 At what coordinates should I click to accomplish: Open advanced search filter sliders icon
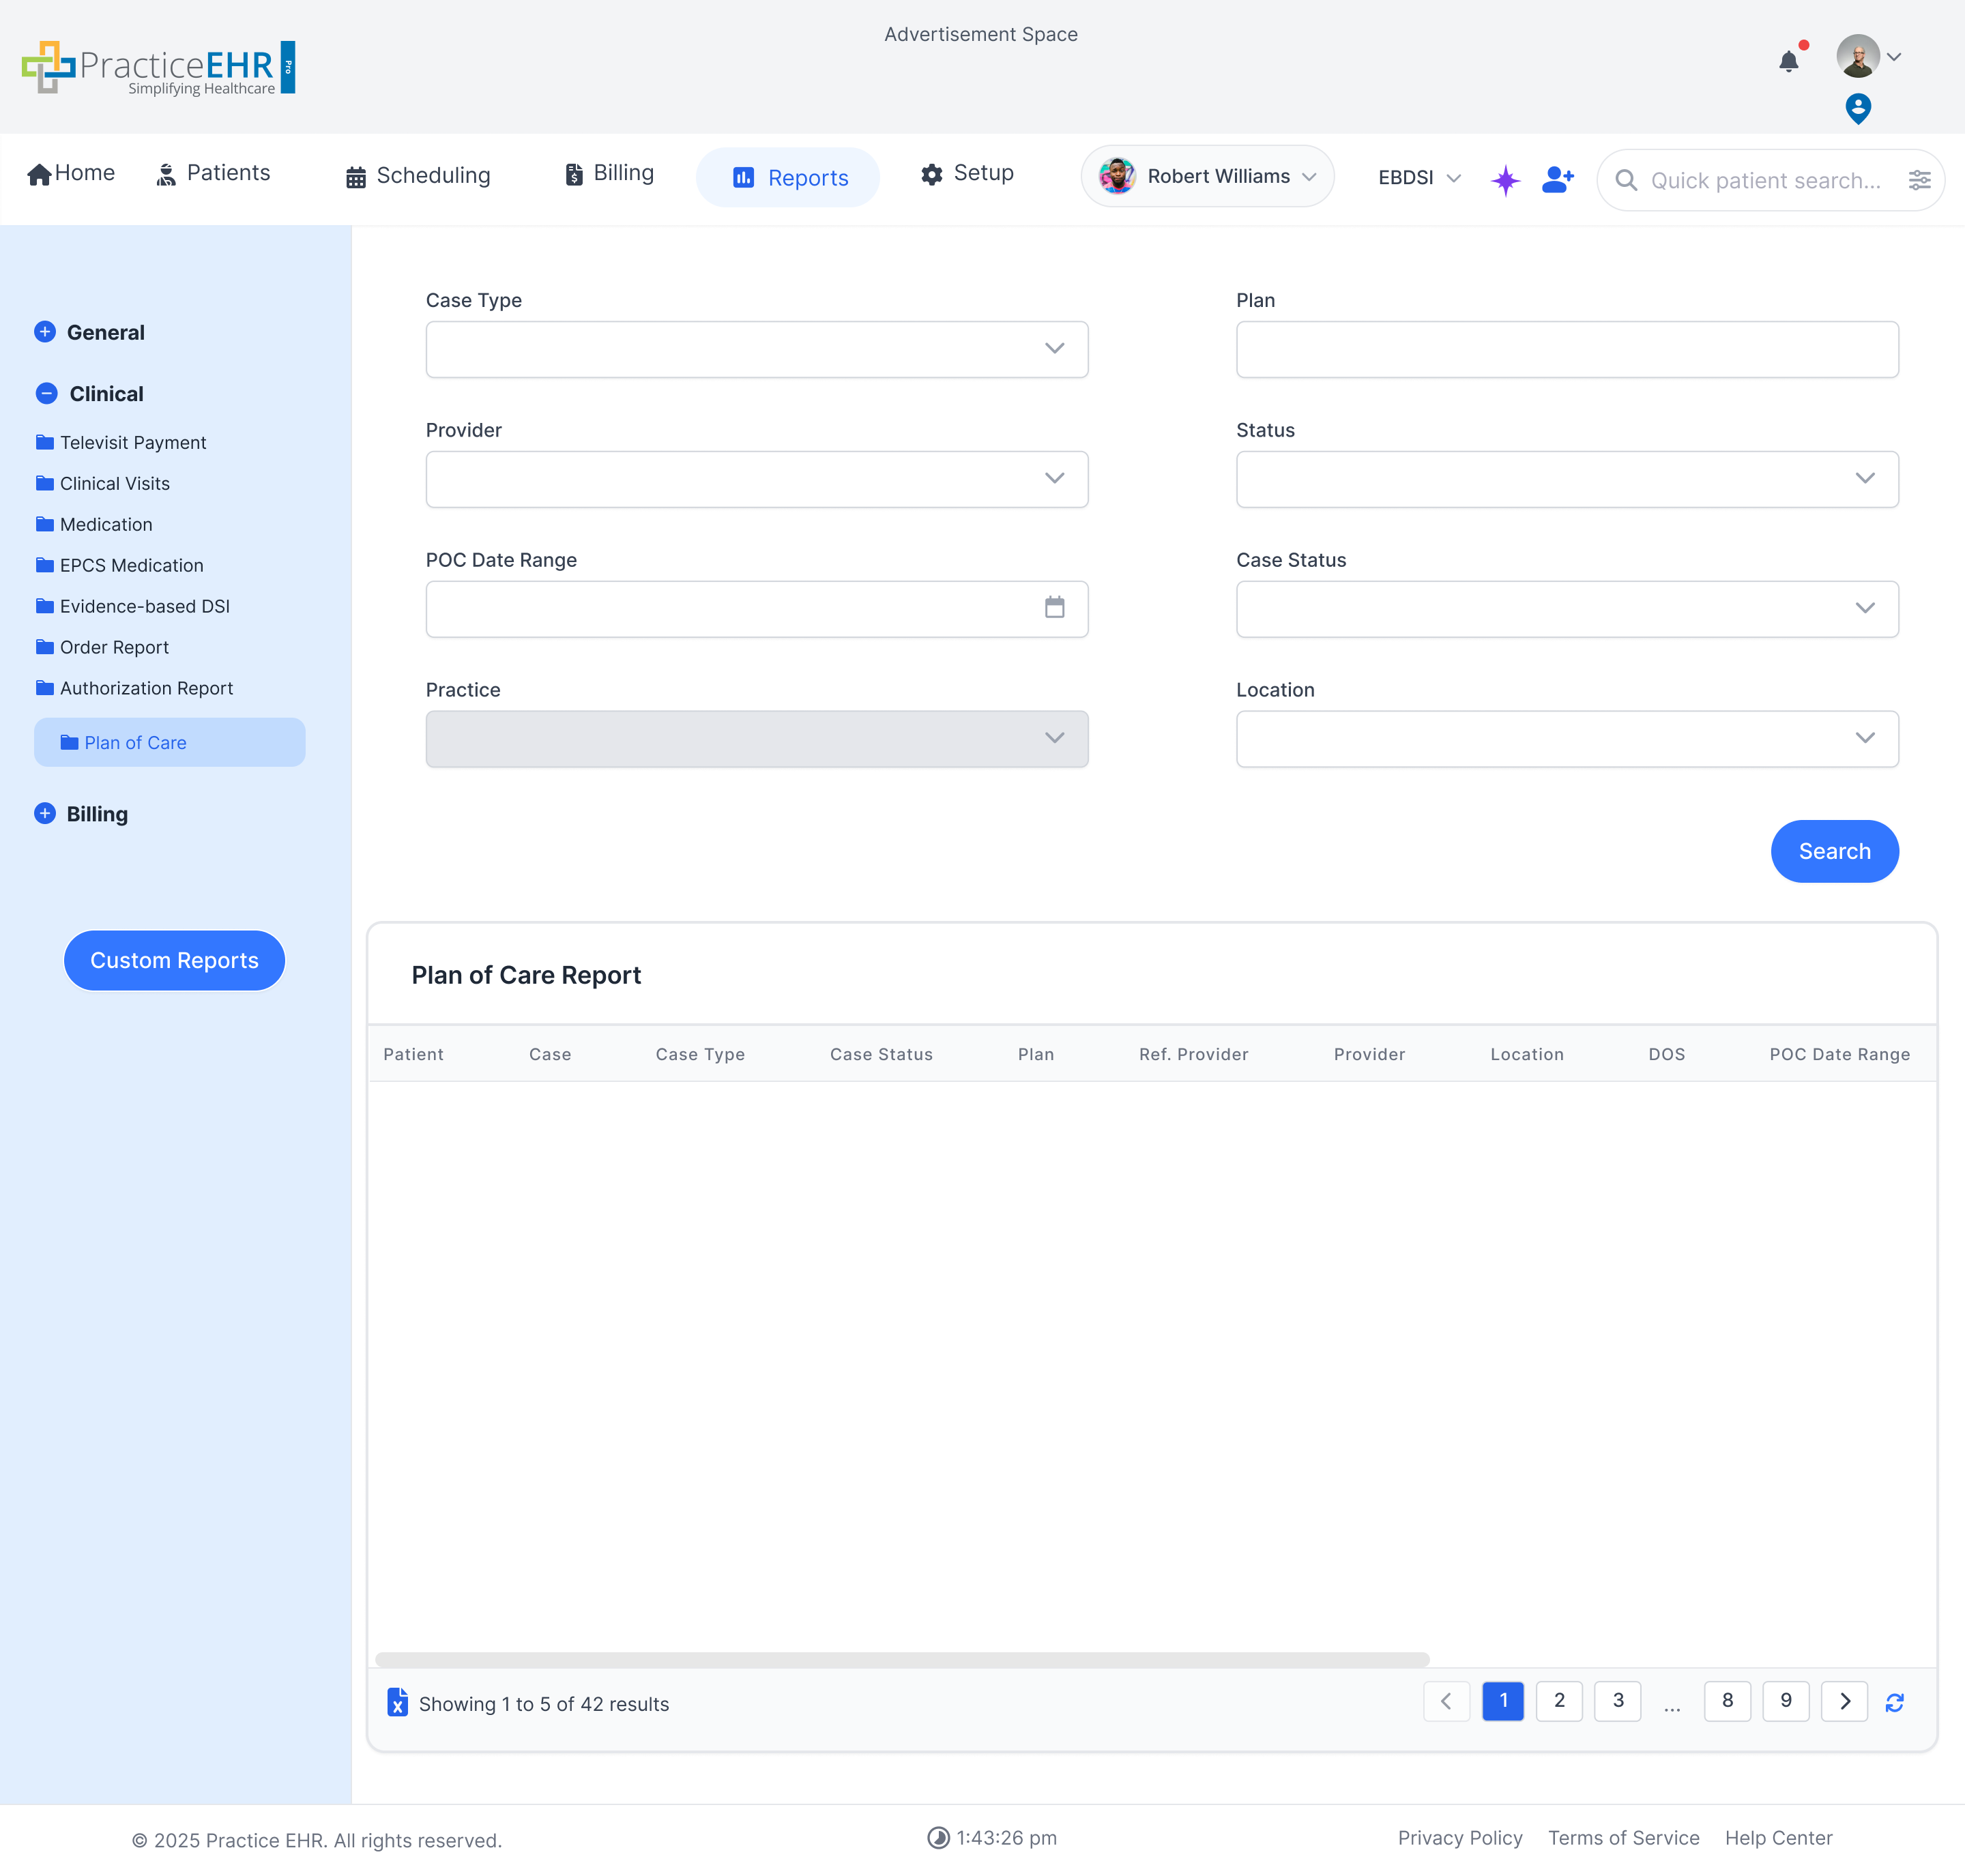click(x=1919, y=180)
